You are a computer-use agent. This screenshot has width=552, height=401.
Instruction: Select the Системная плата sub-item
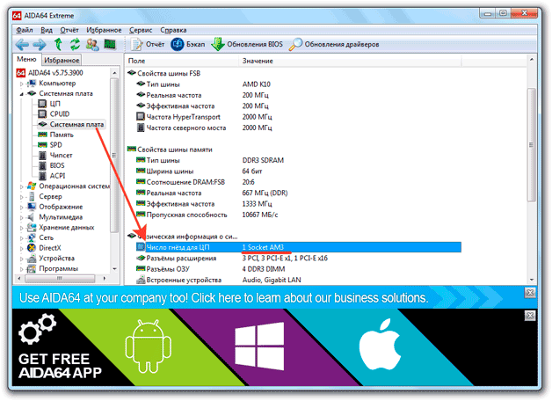(76, 124)
